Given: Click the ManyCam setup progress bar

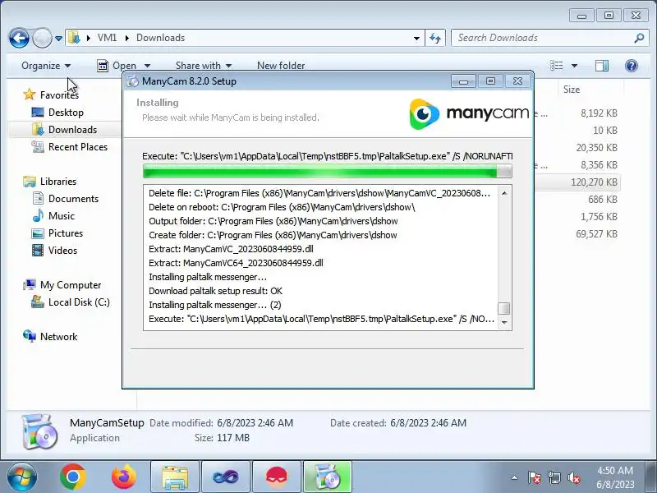Looking at the screenshot, I should click(327, 171).
